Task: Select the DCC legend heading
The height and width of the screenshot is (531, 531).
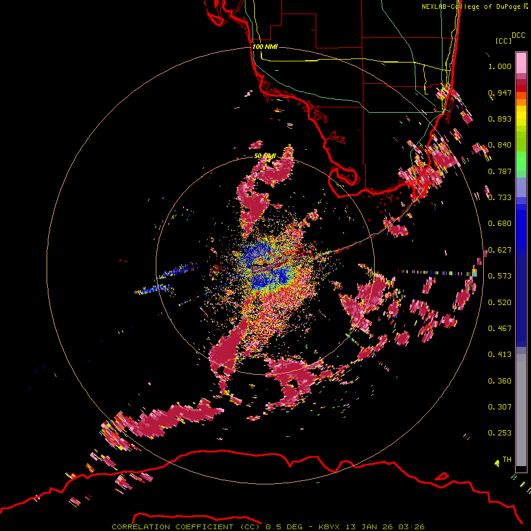Action: [518, 35]
